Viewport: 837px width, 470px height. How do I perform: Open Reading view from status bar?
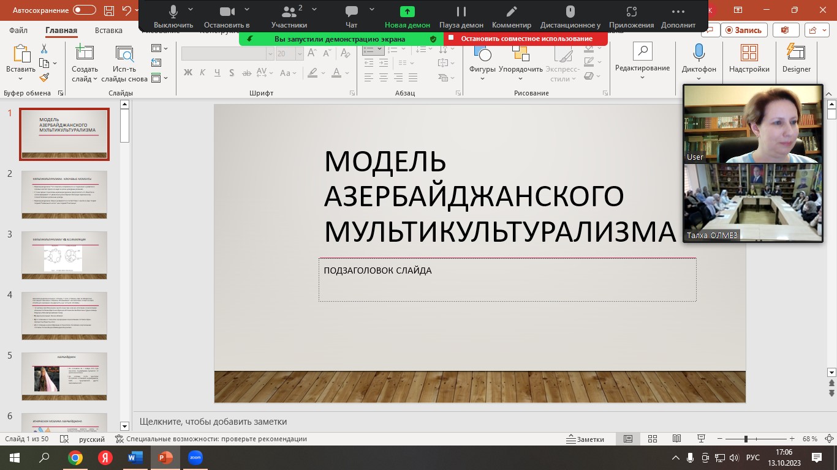676,439
